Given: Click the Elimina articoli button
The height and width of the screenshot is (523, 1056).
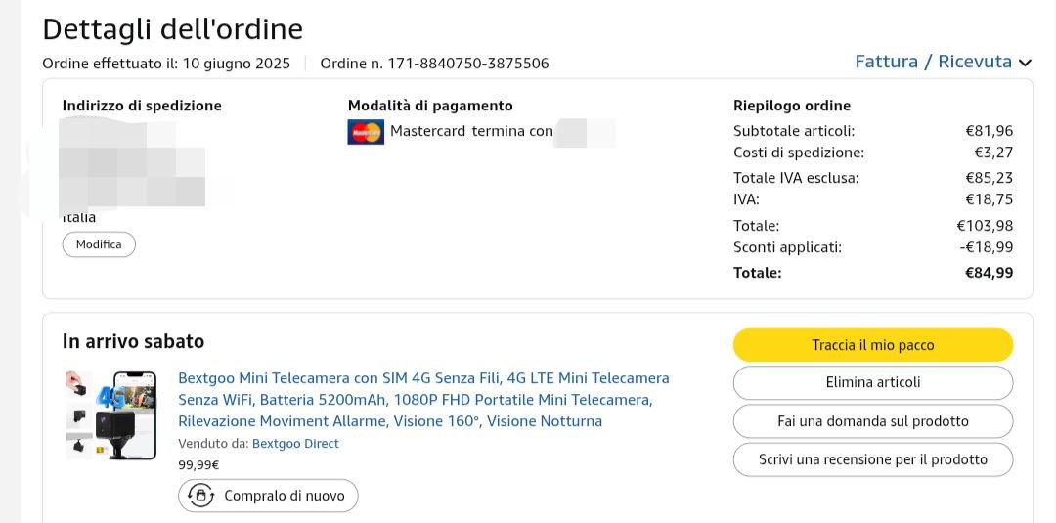Looking at the screenshot, I should point(872,383).
